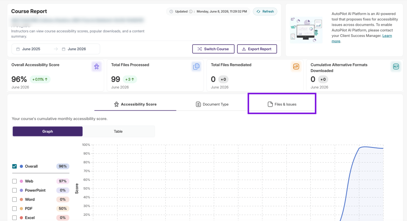
Task: Click the Accessibility Score tab person icon
Action: (x=116, y=104)
